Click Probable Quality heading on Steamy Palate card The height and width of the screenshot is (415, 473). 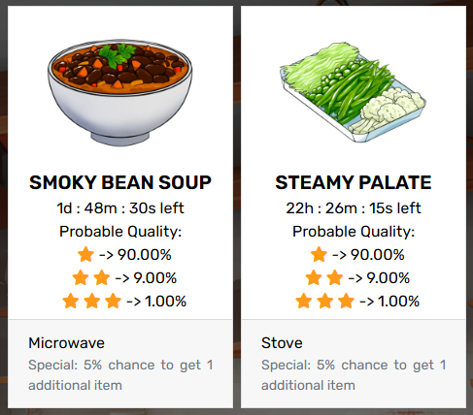point(354,232)
